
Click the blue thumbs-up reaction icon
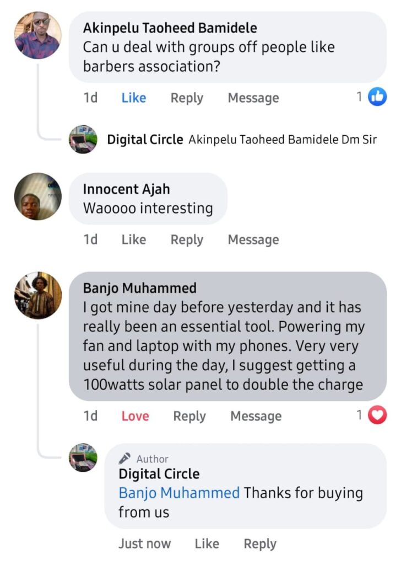(377, 97)
